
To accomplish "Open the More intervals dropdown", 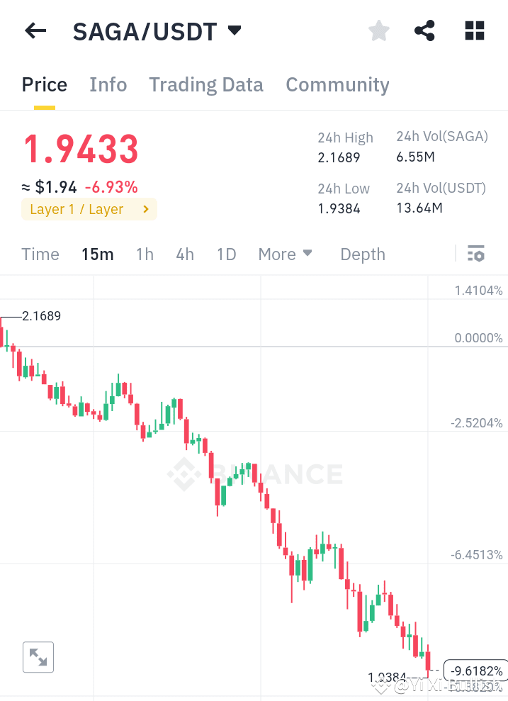I will pyautogui.click(x=285, y=254).
